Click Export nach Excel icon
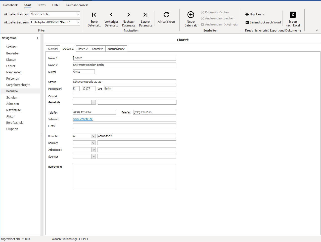321x242 pixels. [x=293, y=15]
